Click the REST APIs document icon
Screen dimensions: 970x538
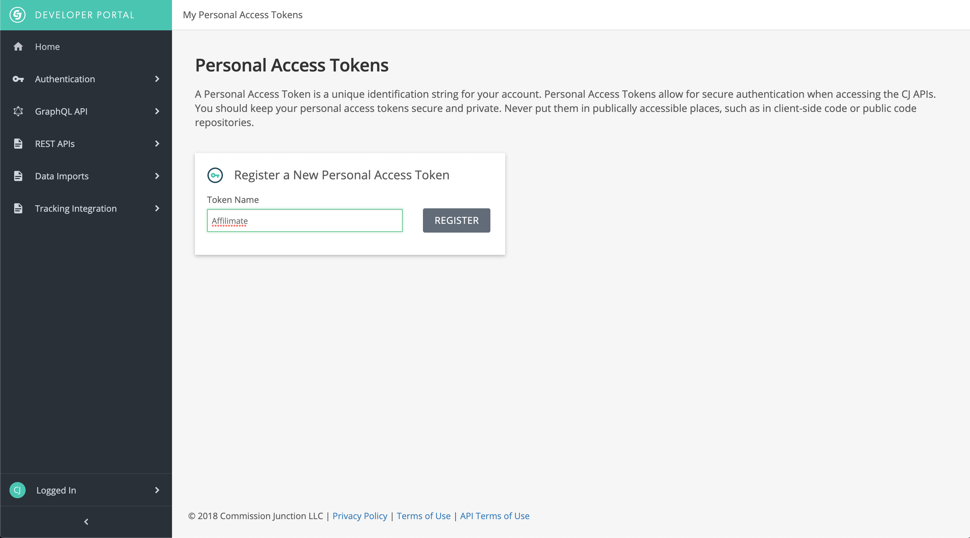pos(18,144)
